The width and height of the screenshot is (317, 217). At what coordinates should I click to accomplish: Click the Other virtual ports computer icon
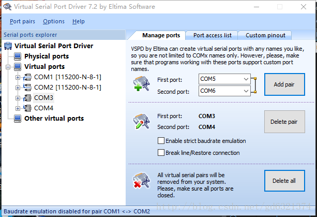18,119
